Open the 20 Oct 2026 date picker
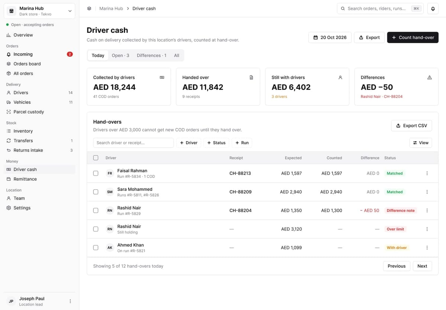Image resolution: width=446 pixels, height=310 pixels. click(x=330, y=38)
